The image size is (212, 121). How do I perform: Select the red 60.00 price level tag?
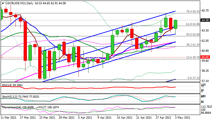click(205, 57)
